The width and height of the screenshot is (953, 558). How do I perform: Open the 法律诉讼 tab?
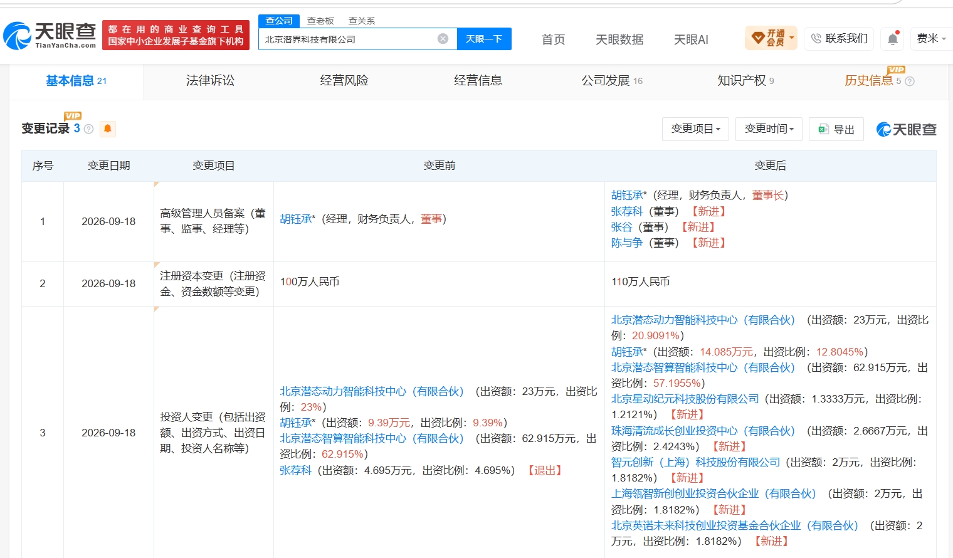pos(210,81)
